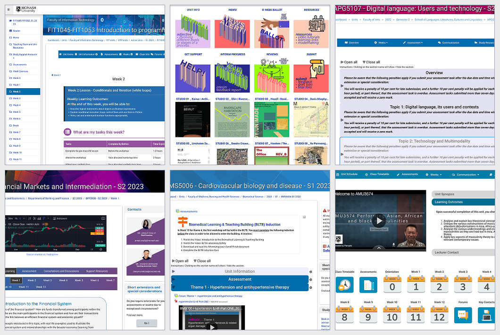Open the Key Contacts laptop tile

point(486,315)
